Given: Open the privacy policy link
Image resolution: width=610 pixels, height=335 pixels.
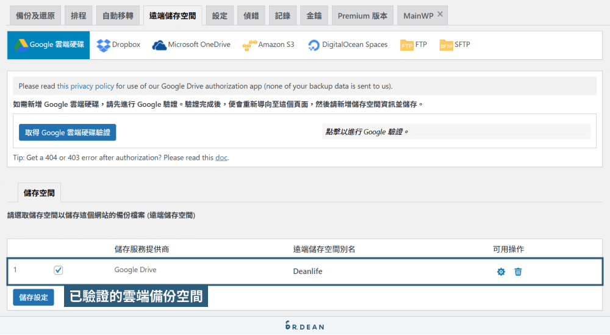Looking at the screenshot, I should tap(85, 86).
